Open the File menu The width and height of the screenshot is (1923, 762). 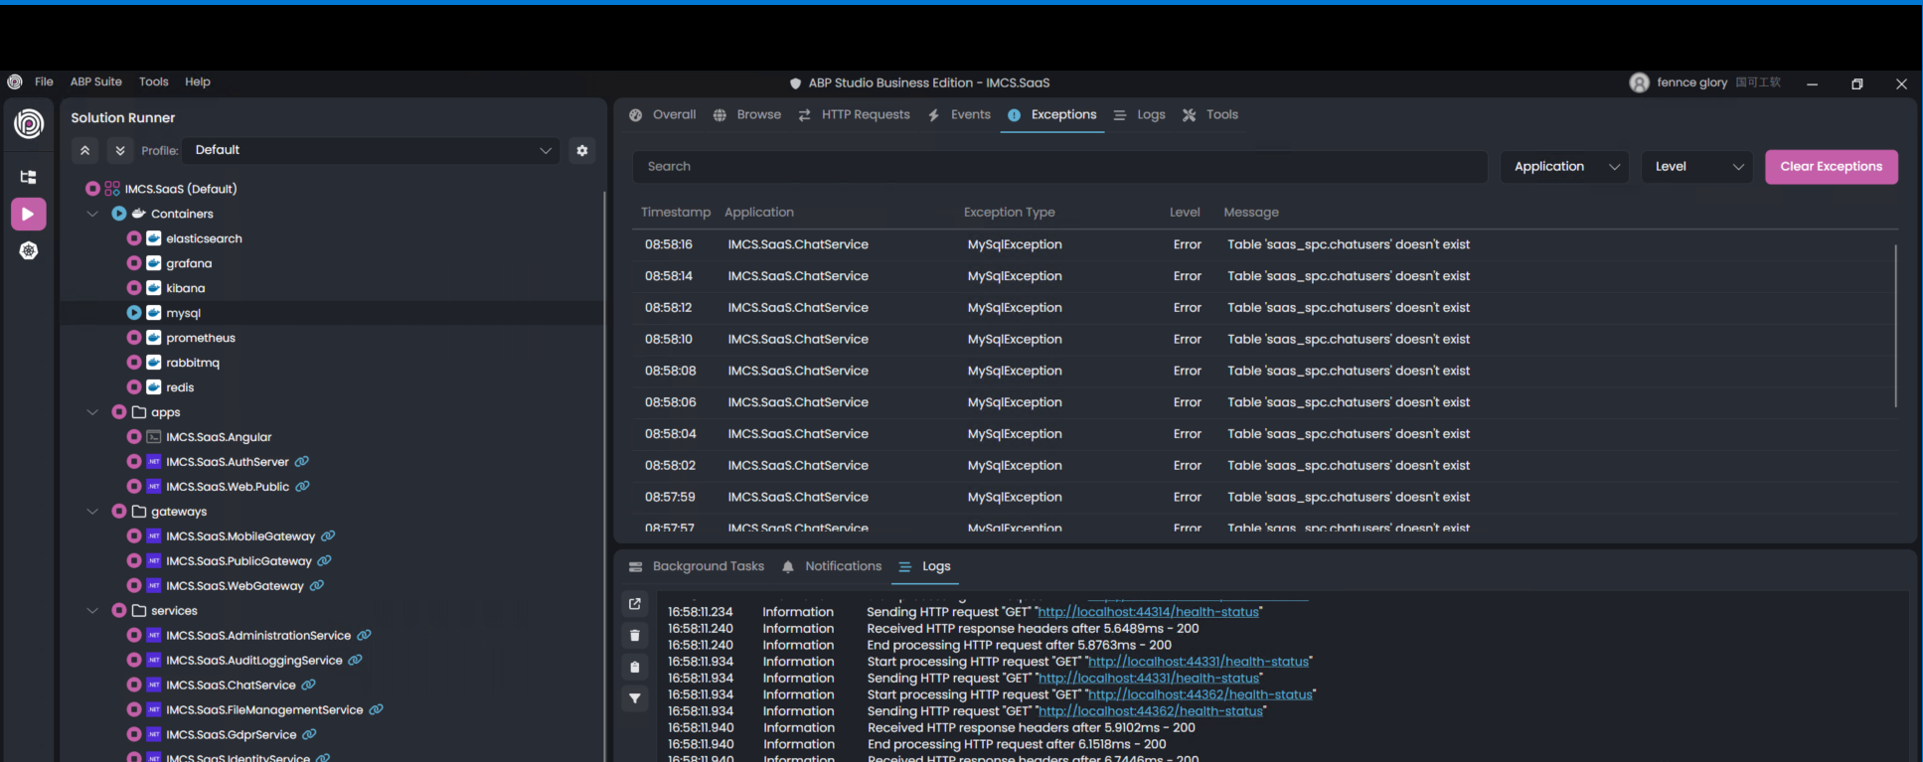pos(44,81)
